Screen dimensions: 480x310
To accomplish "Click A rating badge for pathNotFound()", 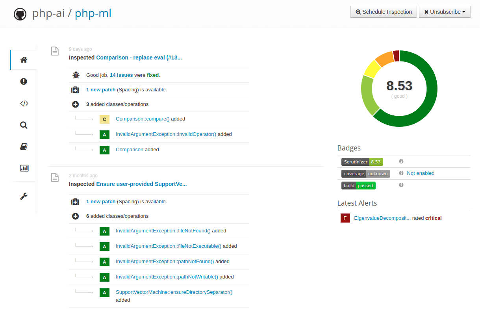I will 104,262.
